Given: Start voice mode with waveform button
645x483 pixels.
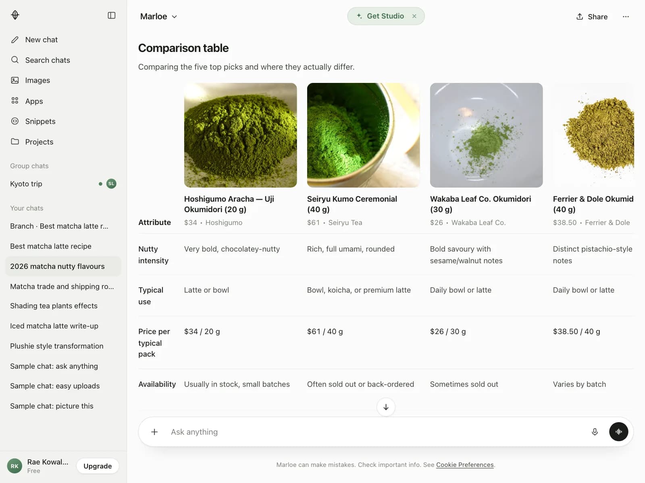Looking at the screenshot, I should coord(619,432).
